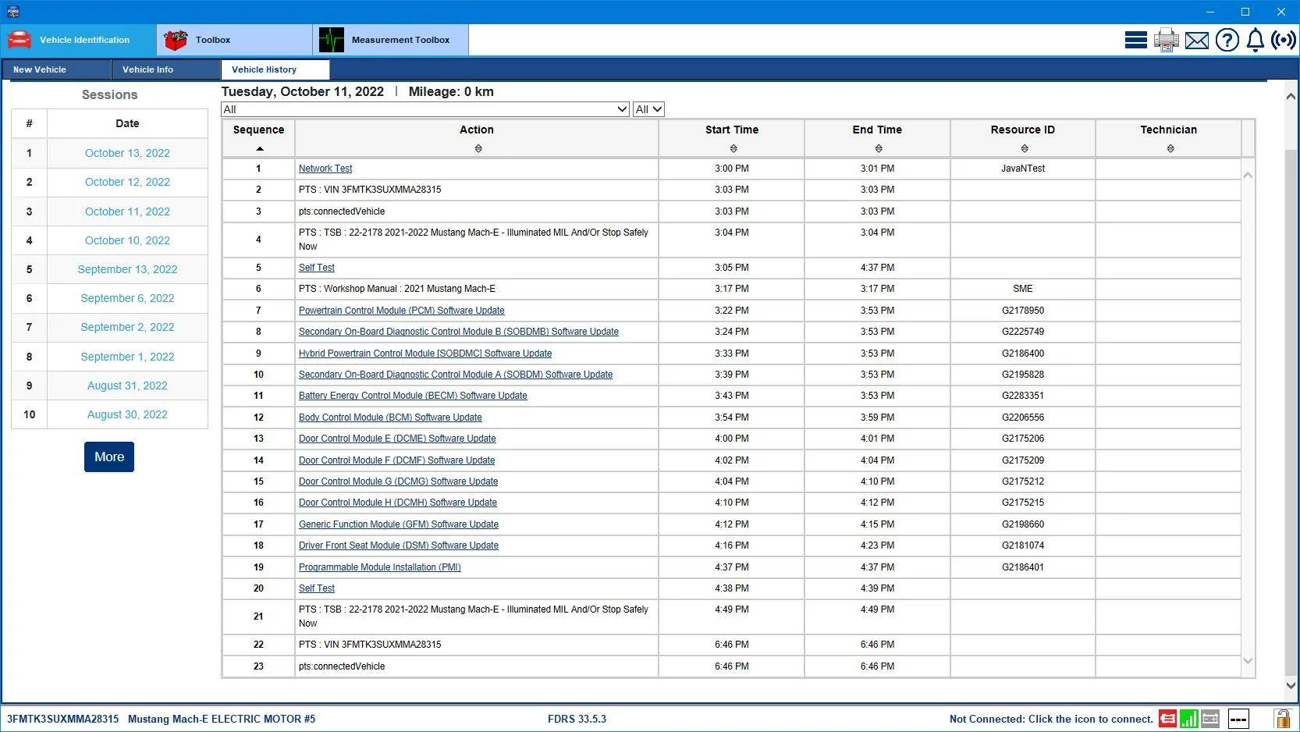
Task: Open the October 12, 2022 session
Action: (x=127, y=182)
